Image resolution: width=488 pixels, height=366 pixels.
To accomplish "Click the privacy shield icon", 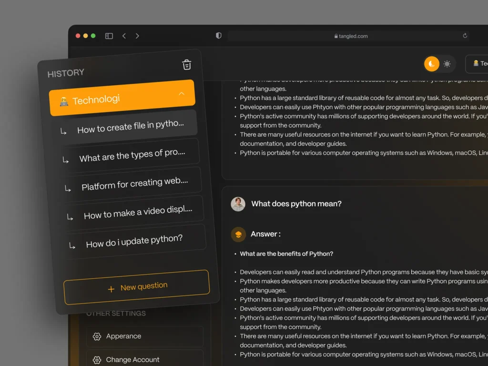I will (219, 36).
